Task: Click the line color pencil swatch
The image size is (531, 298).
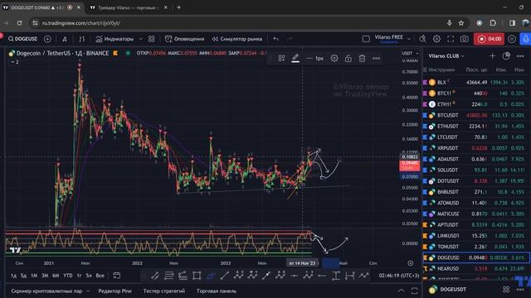Action: point(295,58)
